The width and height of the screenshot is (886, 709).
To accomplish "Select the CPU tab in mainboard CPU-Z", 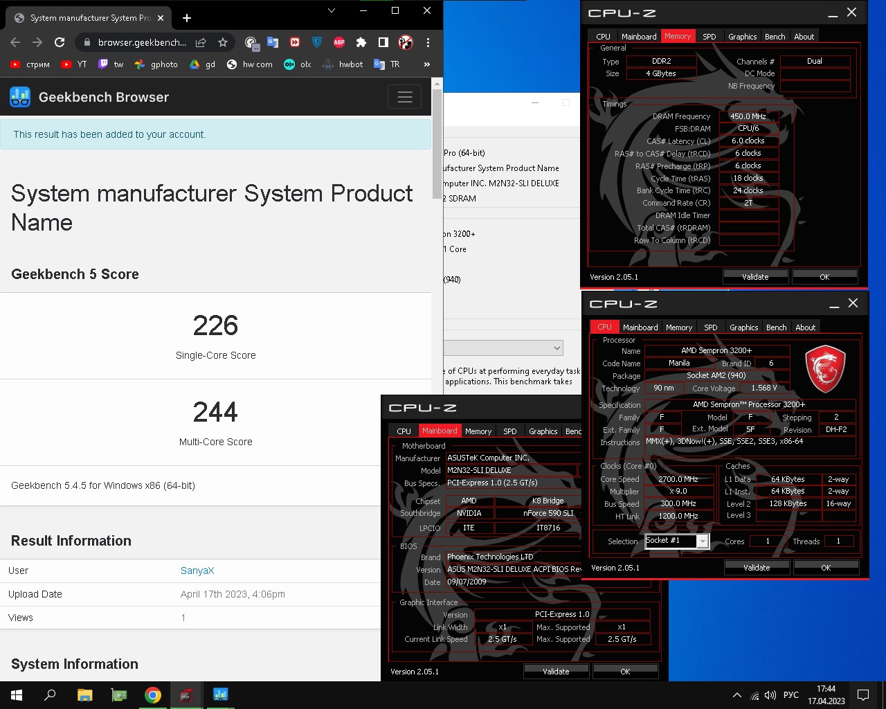I will coord(404,431).
